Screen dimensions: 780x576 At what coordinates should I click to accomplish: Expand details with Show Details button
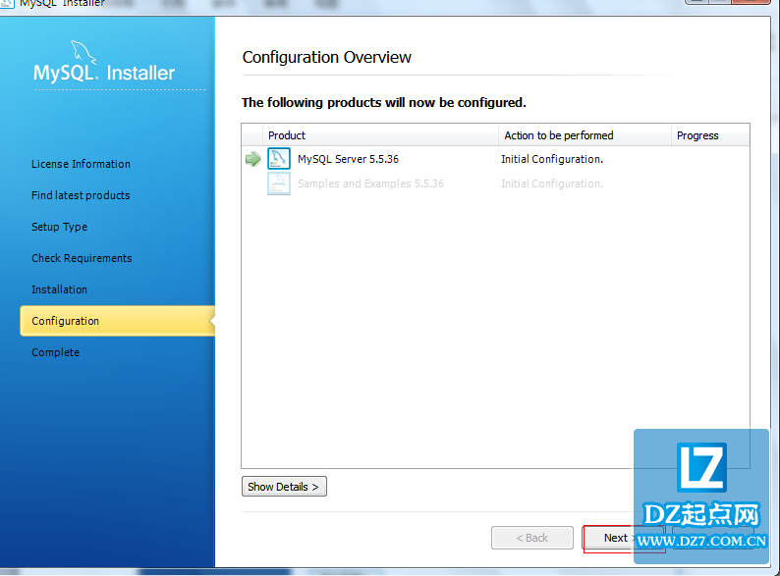pyautogui.click(x=284, y=487)
